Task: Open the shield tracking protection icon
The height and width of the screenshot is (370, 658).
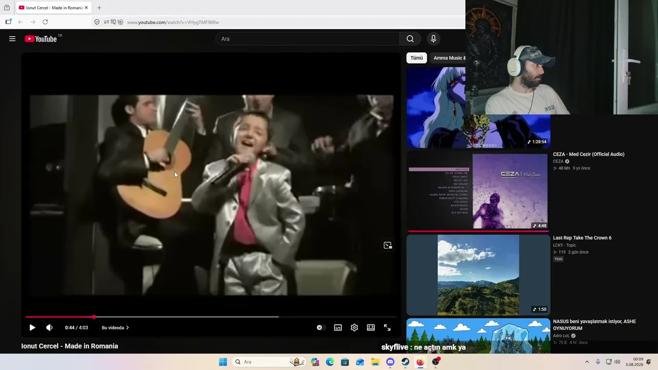Action: click(97, 22)
